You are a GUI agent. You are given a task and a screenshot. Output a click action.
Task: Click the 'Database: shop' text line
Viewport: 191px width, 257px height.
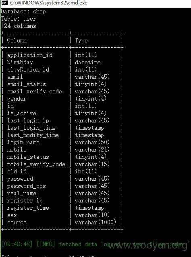coord(23,12)
